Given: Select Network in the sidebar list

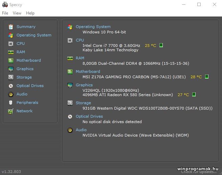Looking at the screenshot, I should coord(24,111).
